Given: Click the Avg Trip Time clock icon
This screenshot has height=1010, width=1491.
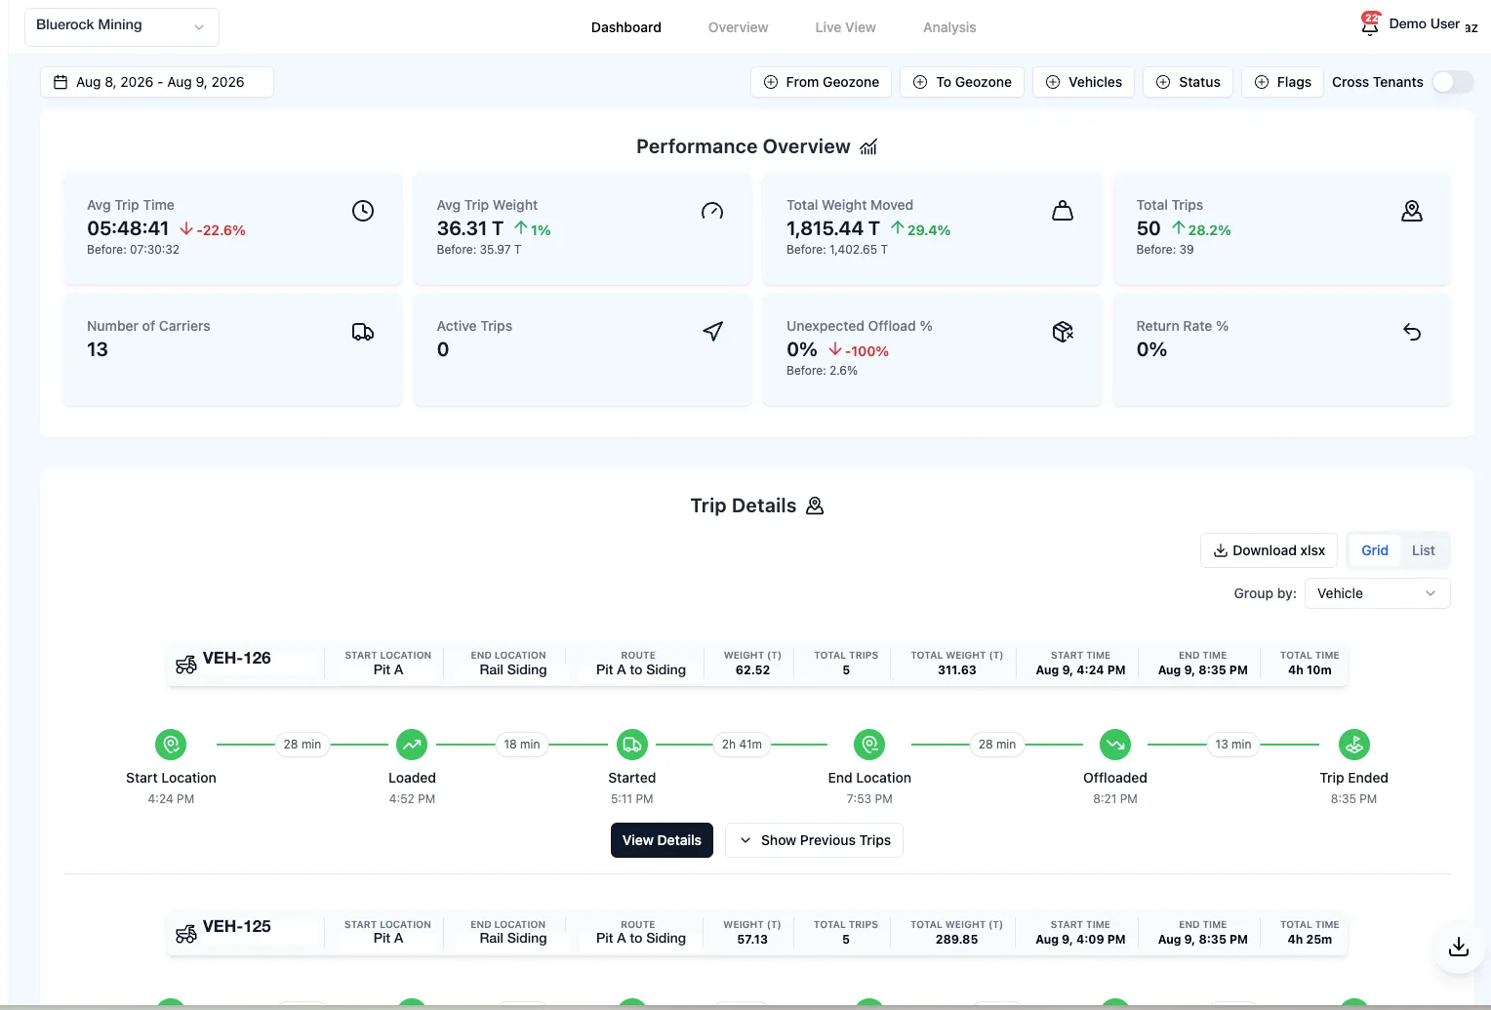Looking at the screenshot, I should [363, 211].
